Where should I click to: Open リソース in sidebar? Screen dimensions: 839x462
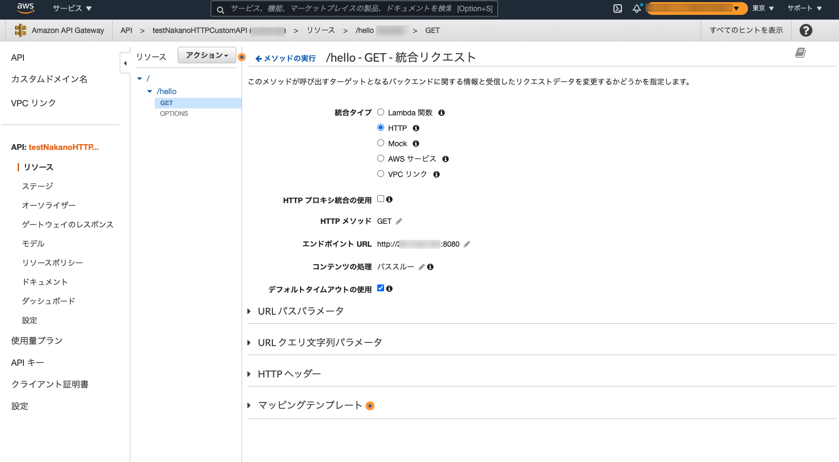pos(38,167)
